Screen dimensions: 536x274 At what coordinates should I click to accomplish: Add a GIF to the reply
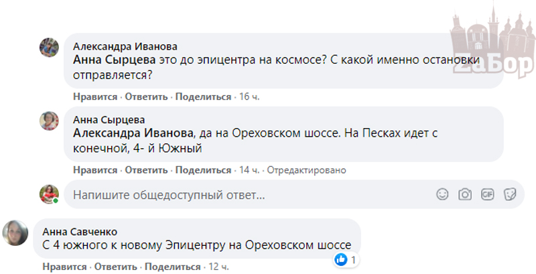tap(487, 195)
